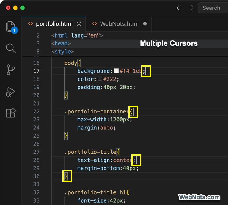Open the Extensions view
The width and height of the screenshot is (228, 205).
(11, 113)
